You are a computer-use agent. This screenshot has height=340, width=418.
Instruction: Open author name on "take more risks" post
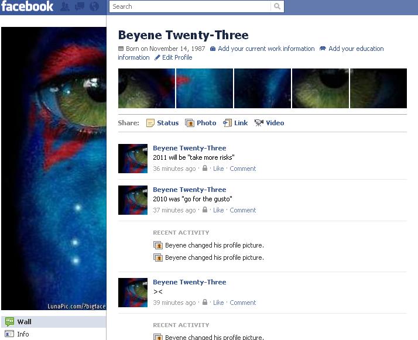(189, 148)
